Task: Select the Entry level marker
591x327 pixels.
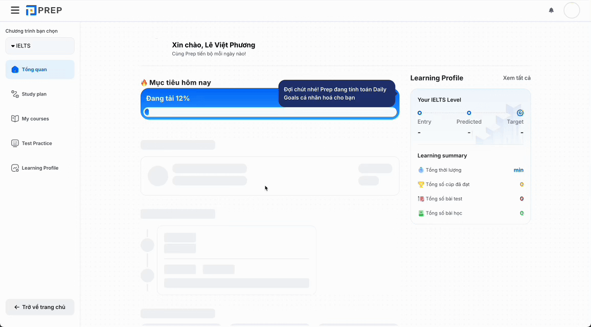Action: coord(420,113)
